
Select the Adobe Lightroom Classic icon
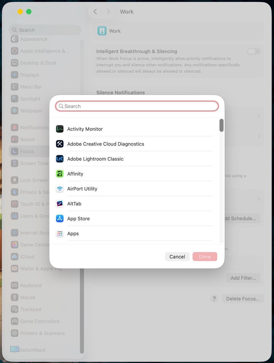[60, 159]
